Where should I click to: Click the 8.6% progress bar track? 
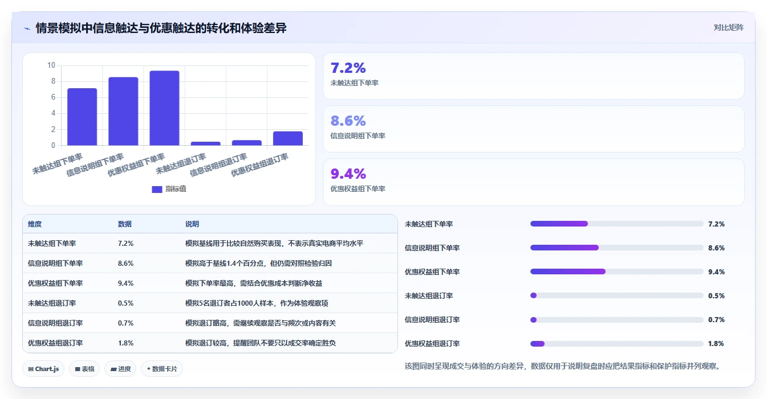click(x=617, y=248)
